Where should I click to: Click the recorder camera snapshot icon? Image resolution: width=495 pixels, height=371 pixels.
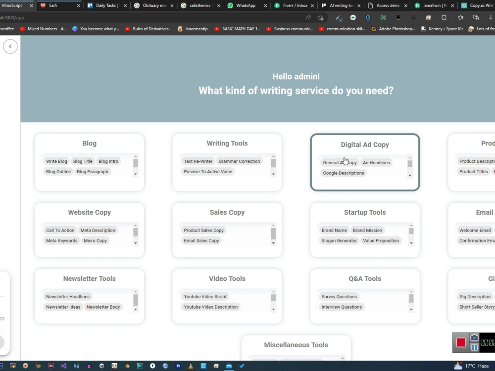(474, 338)
